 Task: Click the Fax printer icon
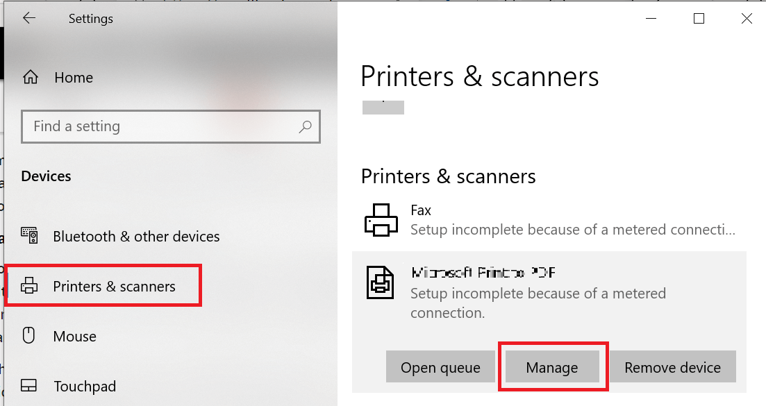(381, 220)
